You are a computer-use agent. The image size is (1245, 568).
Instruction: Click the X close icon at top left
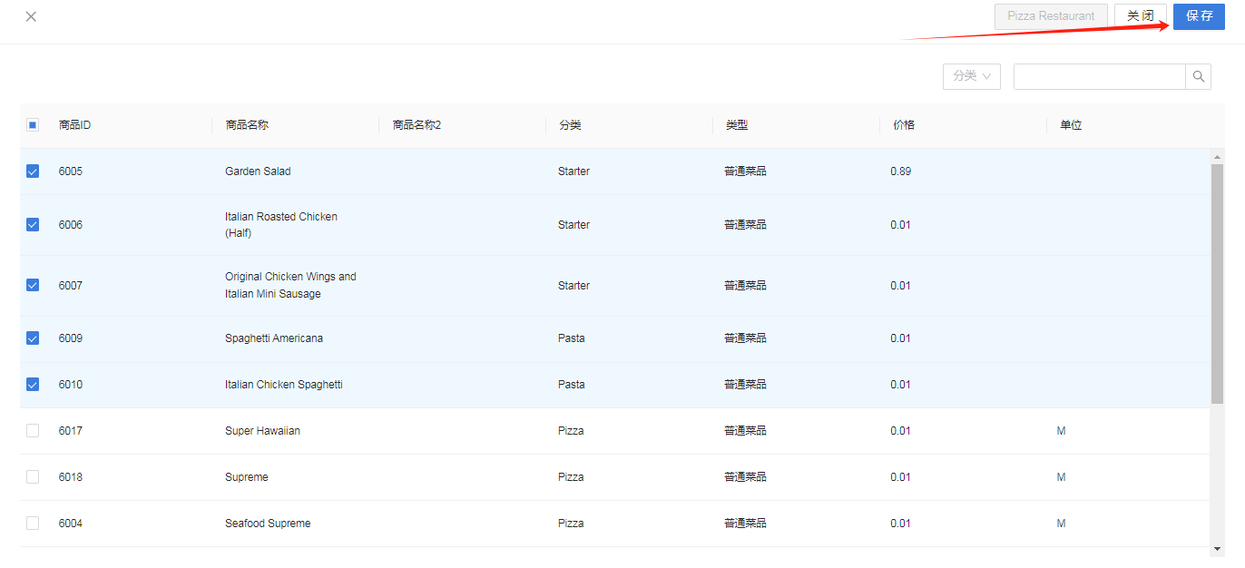31,16
